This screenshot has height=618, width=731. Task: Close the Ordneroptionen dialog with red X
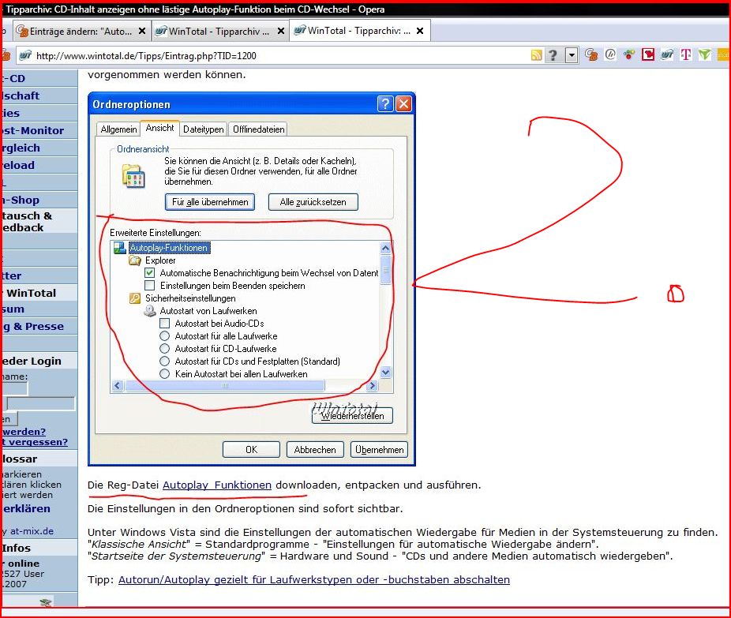click(x=403, y=104)
